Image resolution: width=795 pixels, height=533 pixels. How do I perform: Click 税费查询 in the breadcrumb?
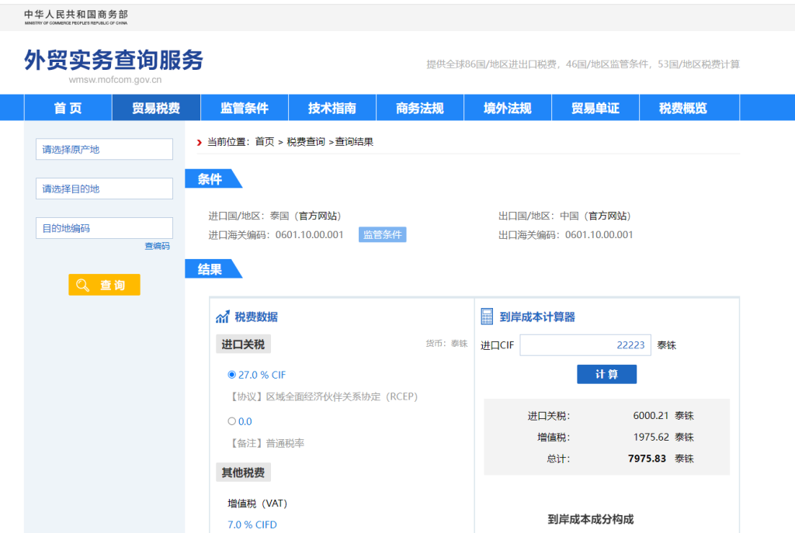306,142
